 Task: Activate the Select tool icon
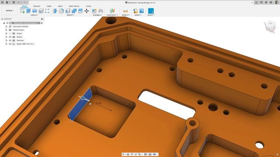tap(151, 11)
